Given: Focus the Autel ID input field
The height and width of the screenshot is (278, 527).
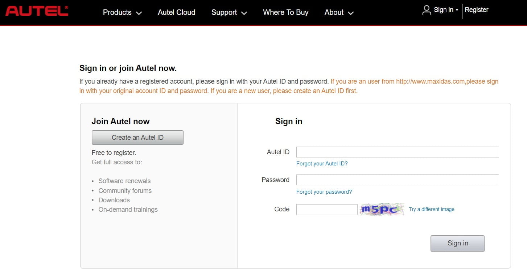Looking at the screenshot, I should pyautogui.click(x=398, y=152).
